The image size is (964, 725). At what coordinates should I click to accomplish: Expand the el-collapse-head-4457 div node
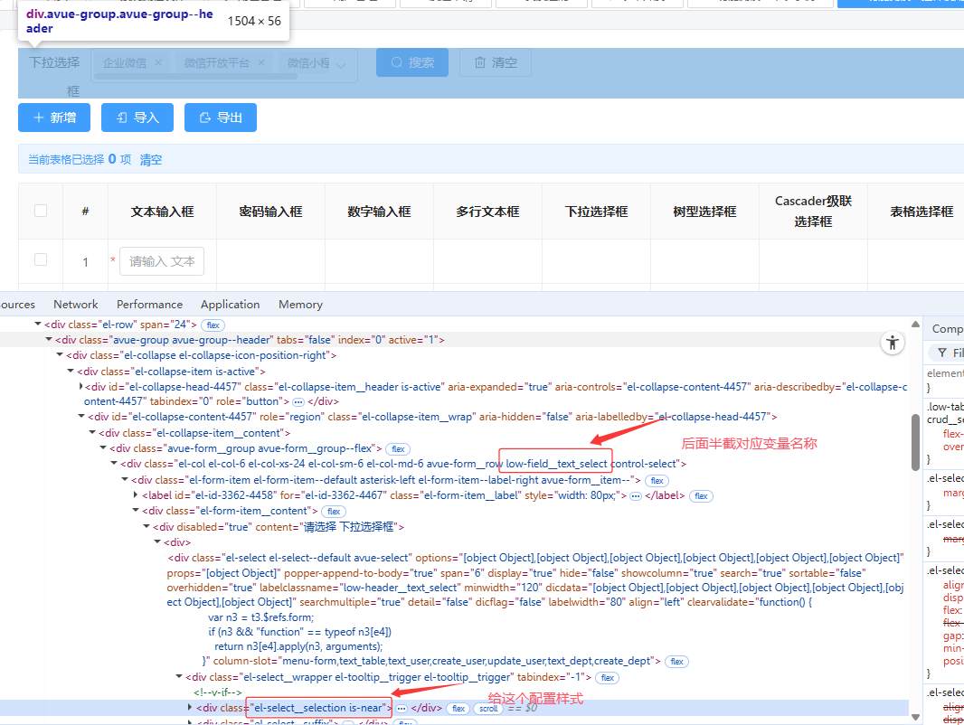(81, 387)
